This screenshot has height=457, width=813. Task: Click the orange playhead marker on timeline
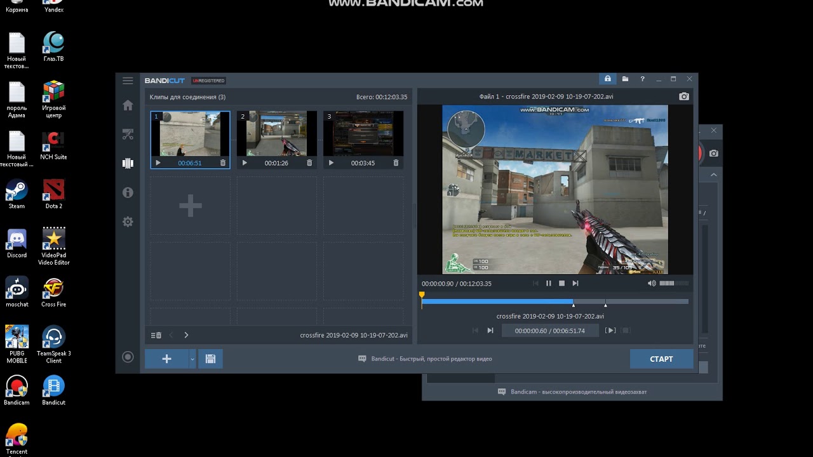pyautogui.click(x=422, y=295)
